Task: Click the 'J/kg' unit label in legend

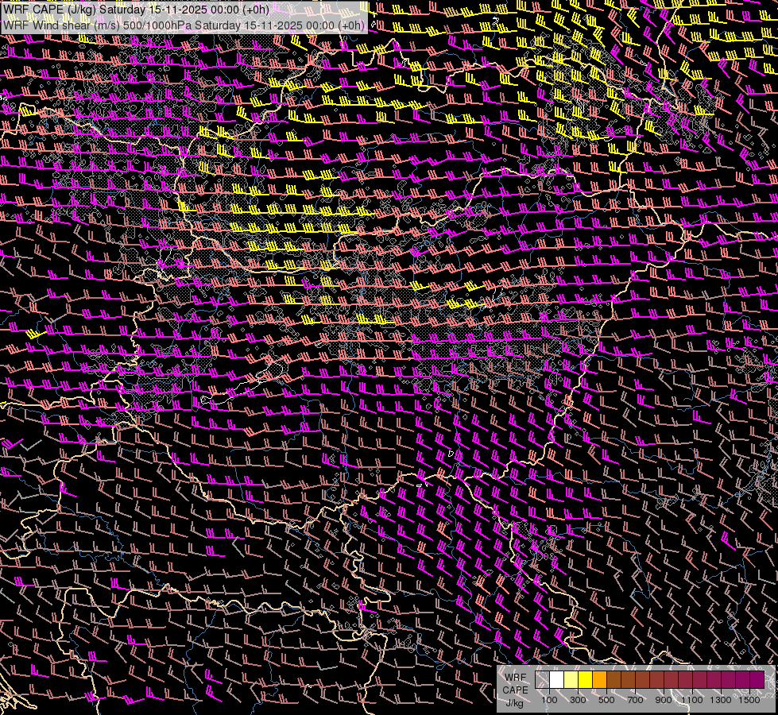Action: point(515,702)
